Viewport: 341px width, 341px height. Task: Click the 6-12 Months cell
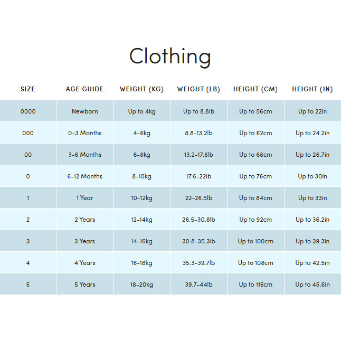click(x=84, y=176)
